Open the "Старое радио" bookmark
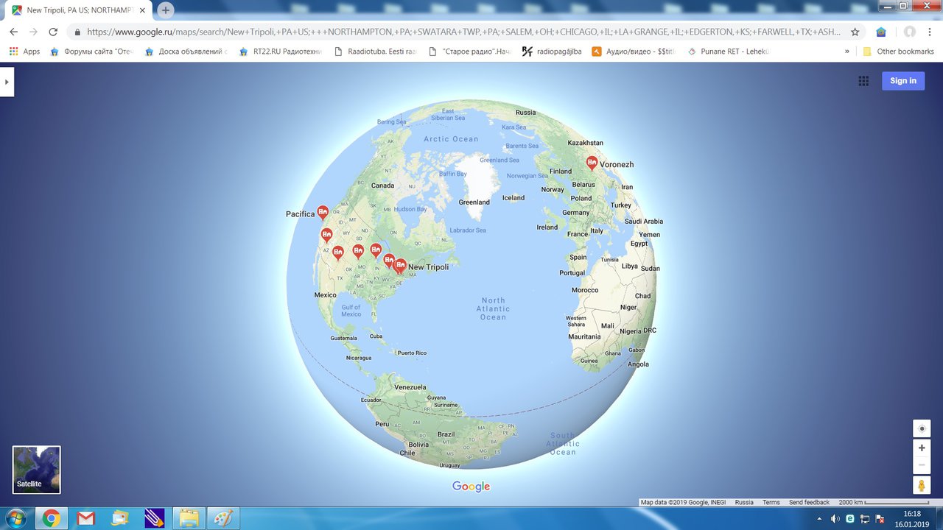Viewport: 943px width, 530px height. pos(469,52)
